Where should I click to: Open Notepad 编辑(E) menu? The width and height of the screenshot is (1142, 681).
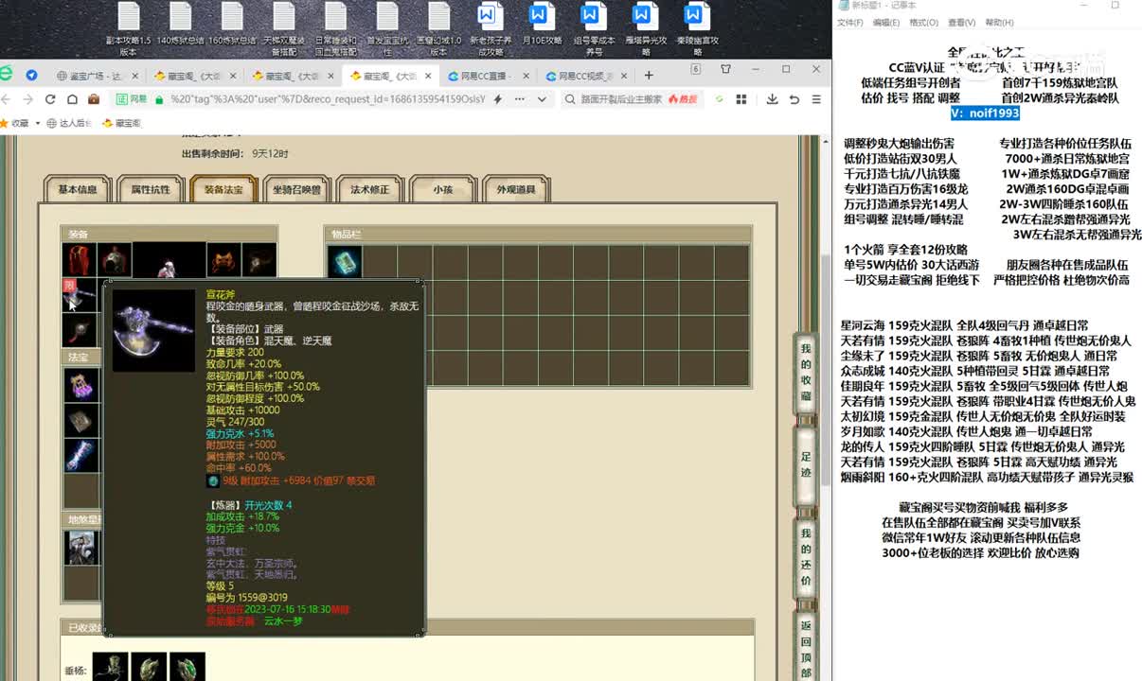pos(886,23)
